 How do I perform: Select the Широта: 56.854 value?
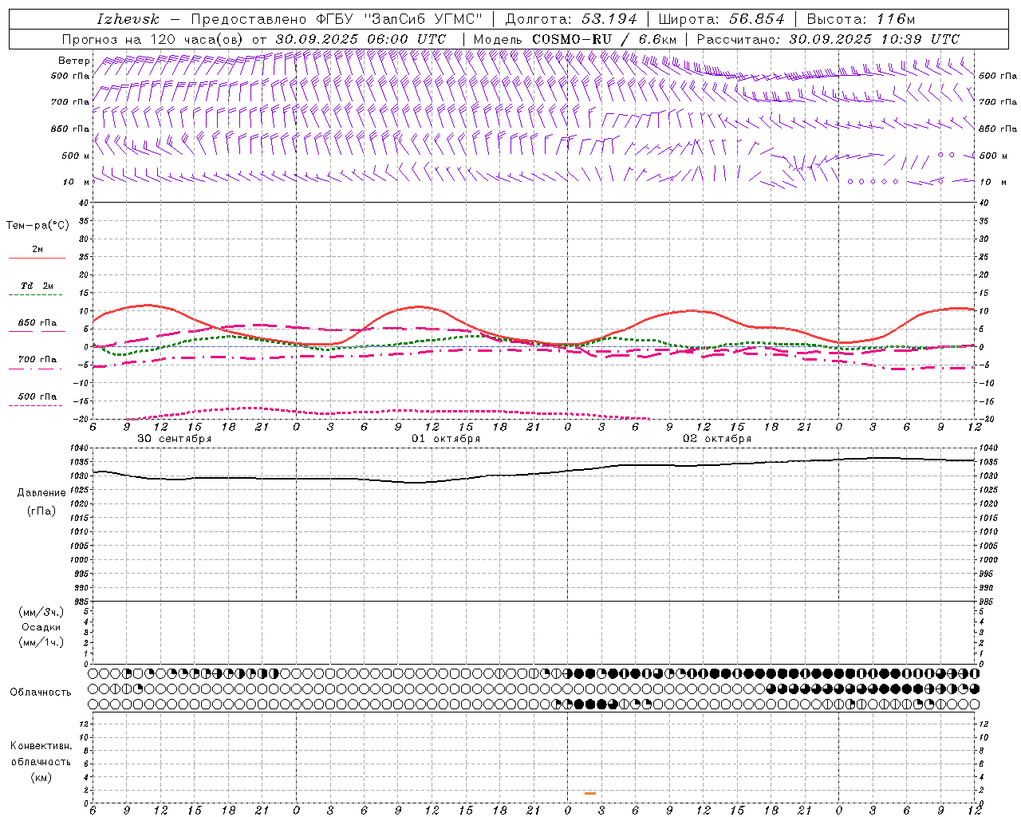pyautogui.click(x=721, y=19)
